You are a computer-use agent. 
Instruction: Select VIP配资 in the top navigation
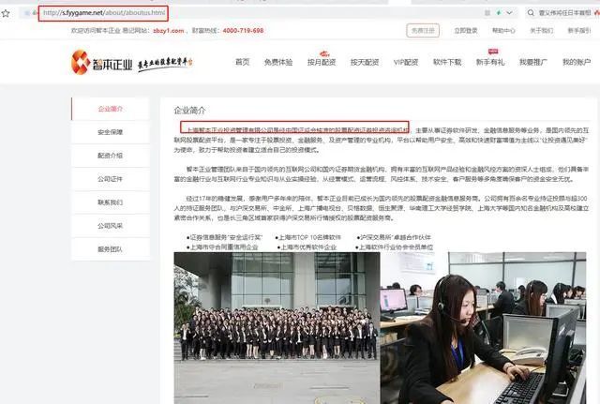click(x=406, y=62)
